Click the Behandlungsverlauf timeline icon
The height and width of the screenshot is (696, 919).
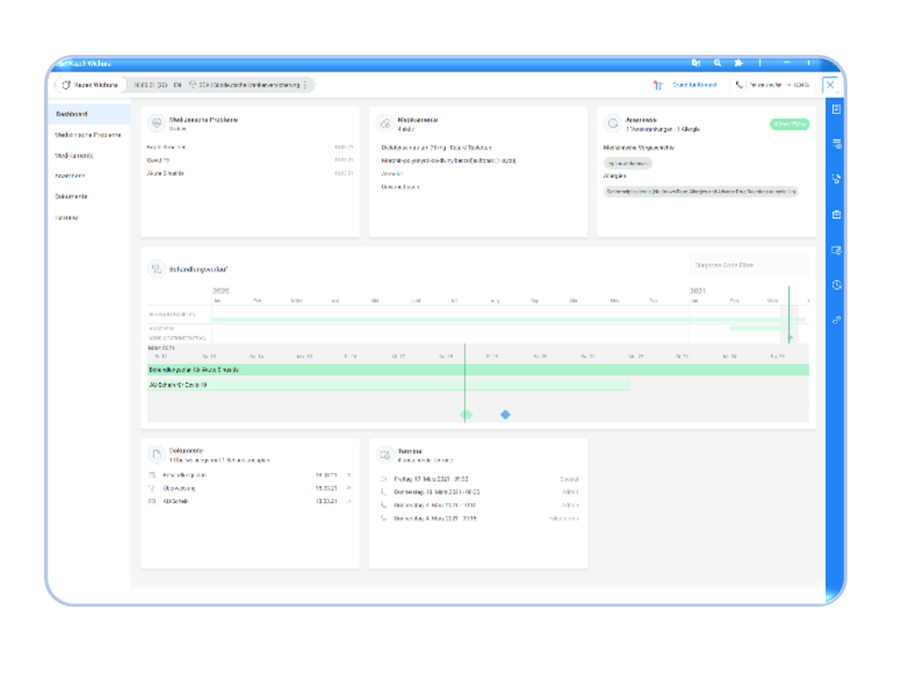click(156, 268)
